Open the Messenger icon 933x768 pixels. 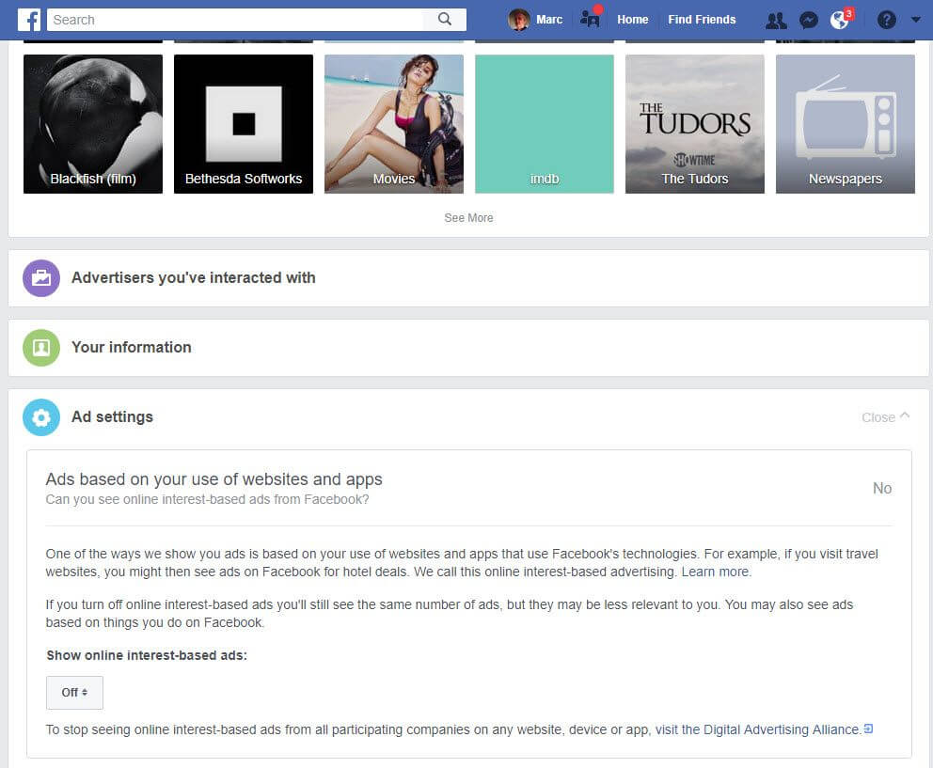click(x=809, y=21)
